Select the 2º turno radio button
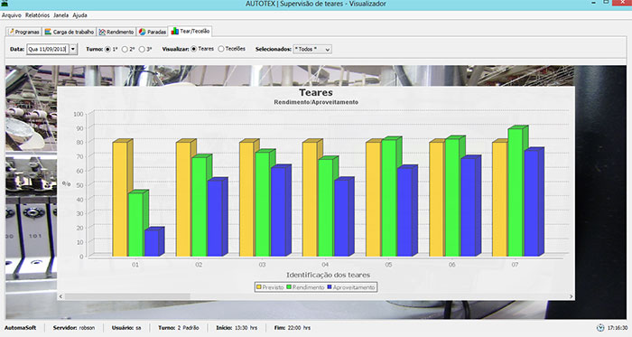 (125, 49)
